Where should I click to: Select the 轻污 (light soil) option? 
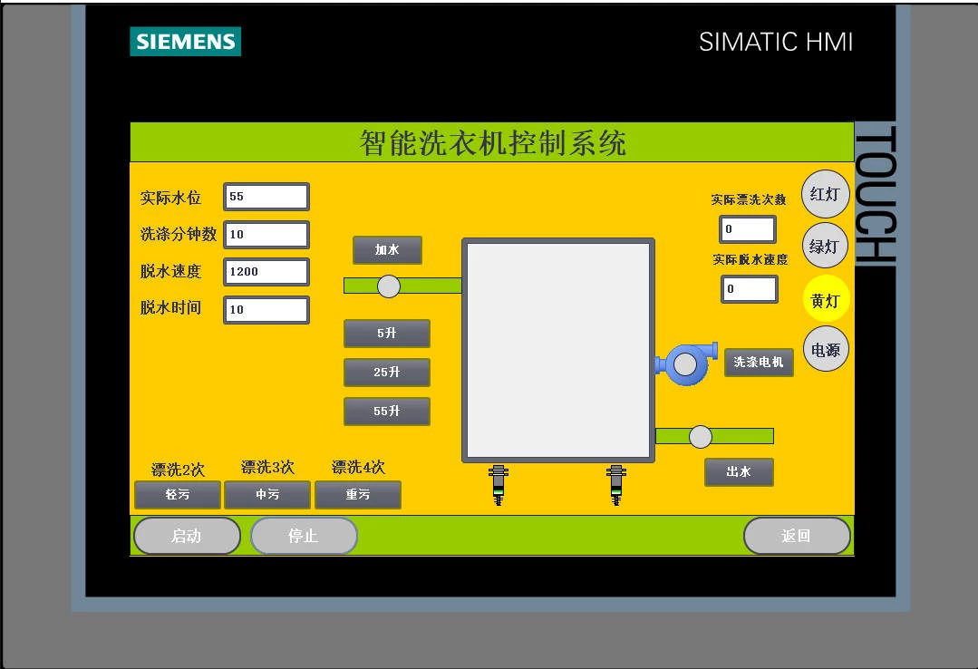[x=177, y=495]
